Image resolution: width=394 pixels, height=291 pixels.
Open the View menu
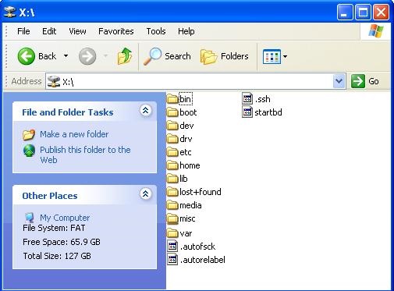(77, 31)
